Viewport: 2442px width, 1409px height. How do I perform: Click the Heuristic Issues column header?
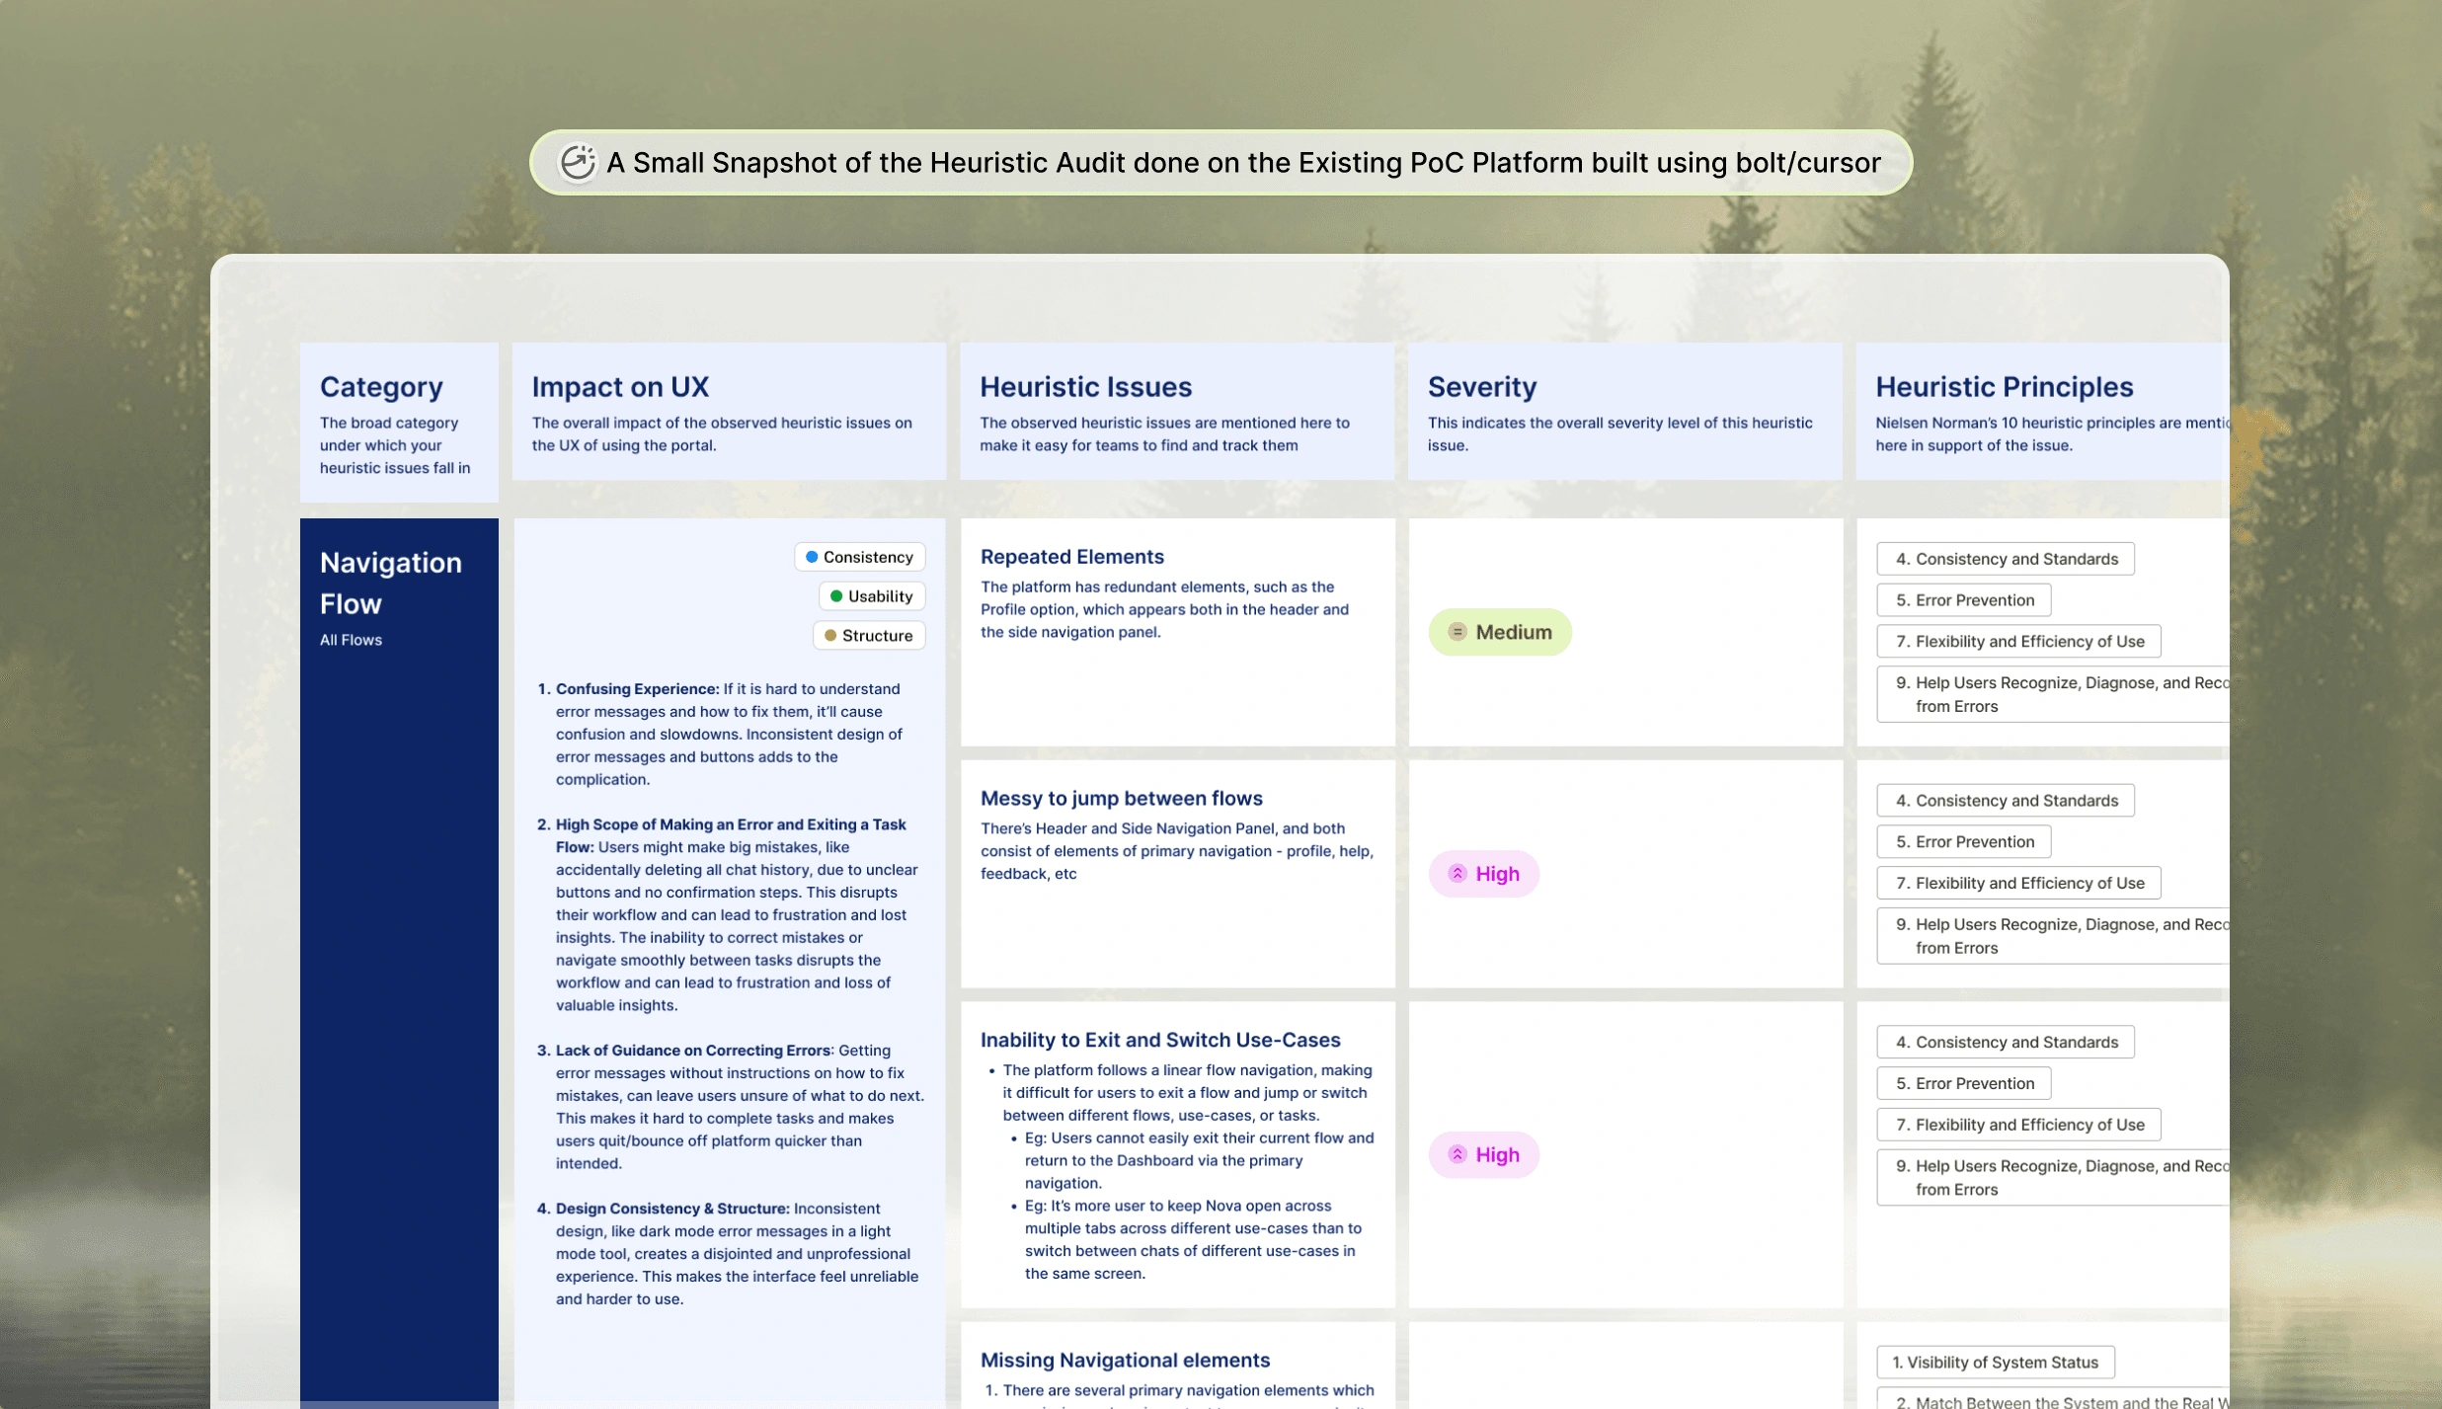[1085, 387]
